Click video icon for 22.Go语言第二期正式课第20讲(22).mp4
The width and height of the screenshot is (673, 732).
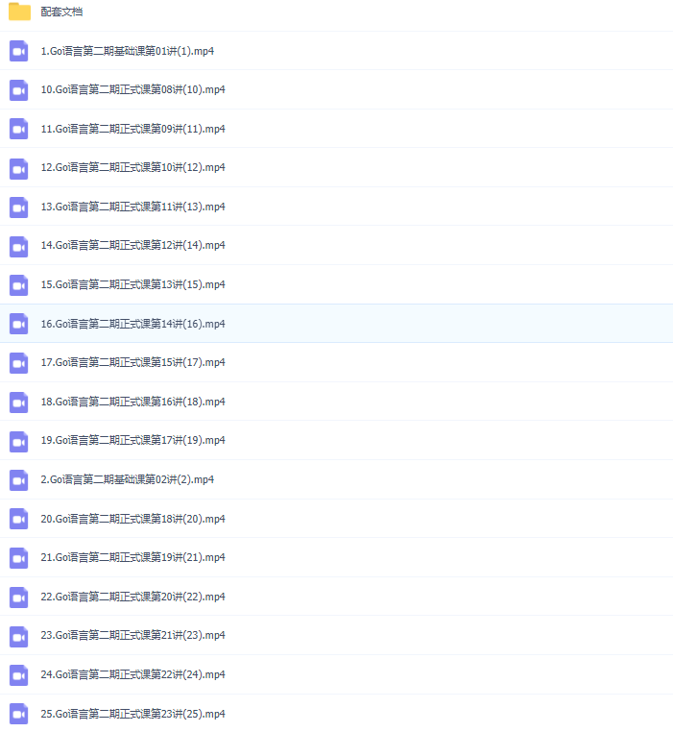coord(18,597)
